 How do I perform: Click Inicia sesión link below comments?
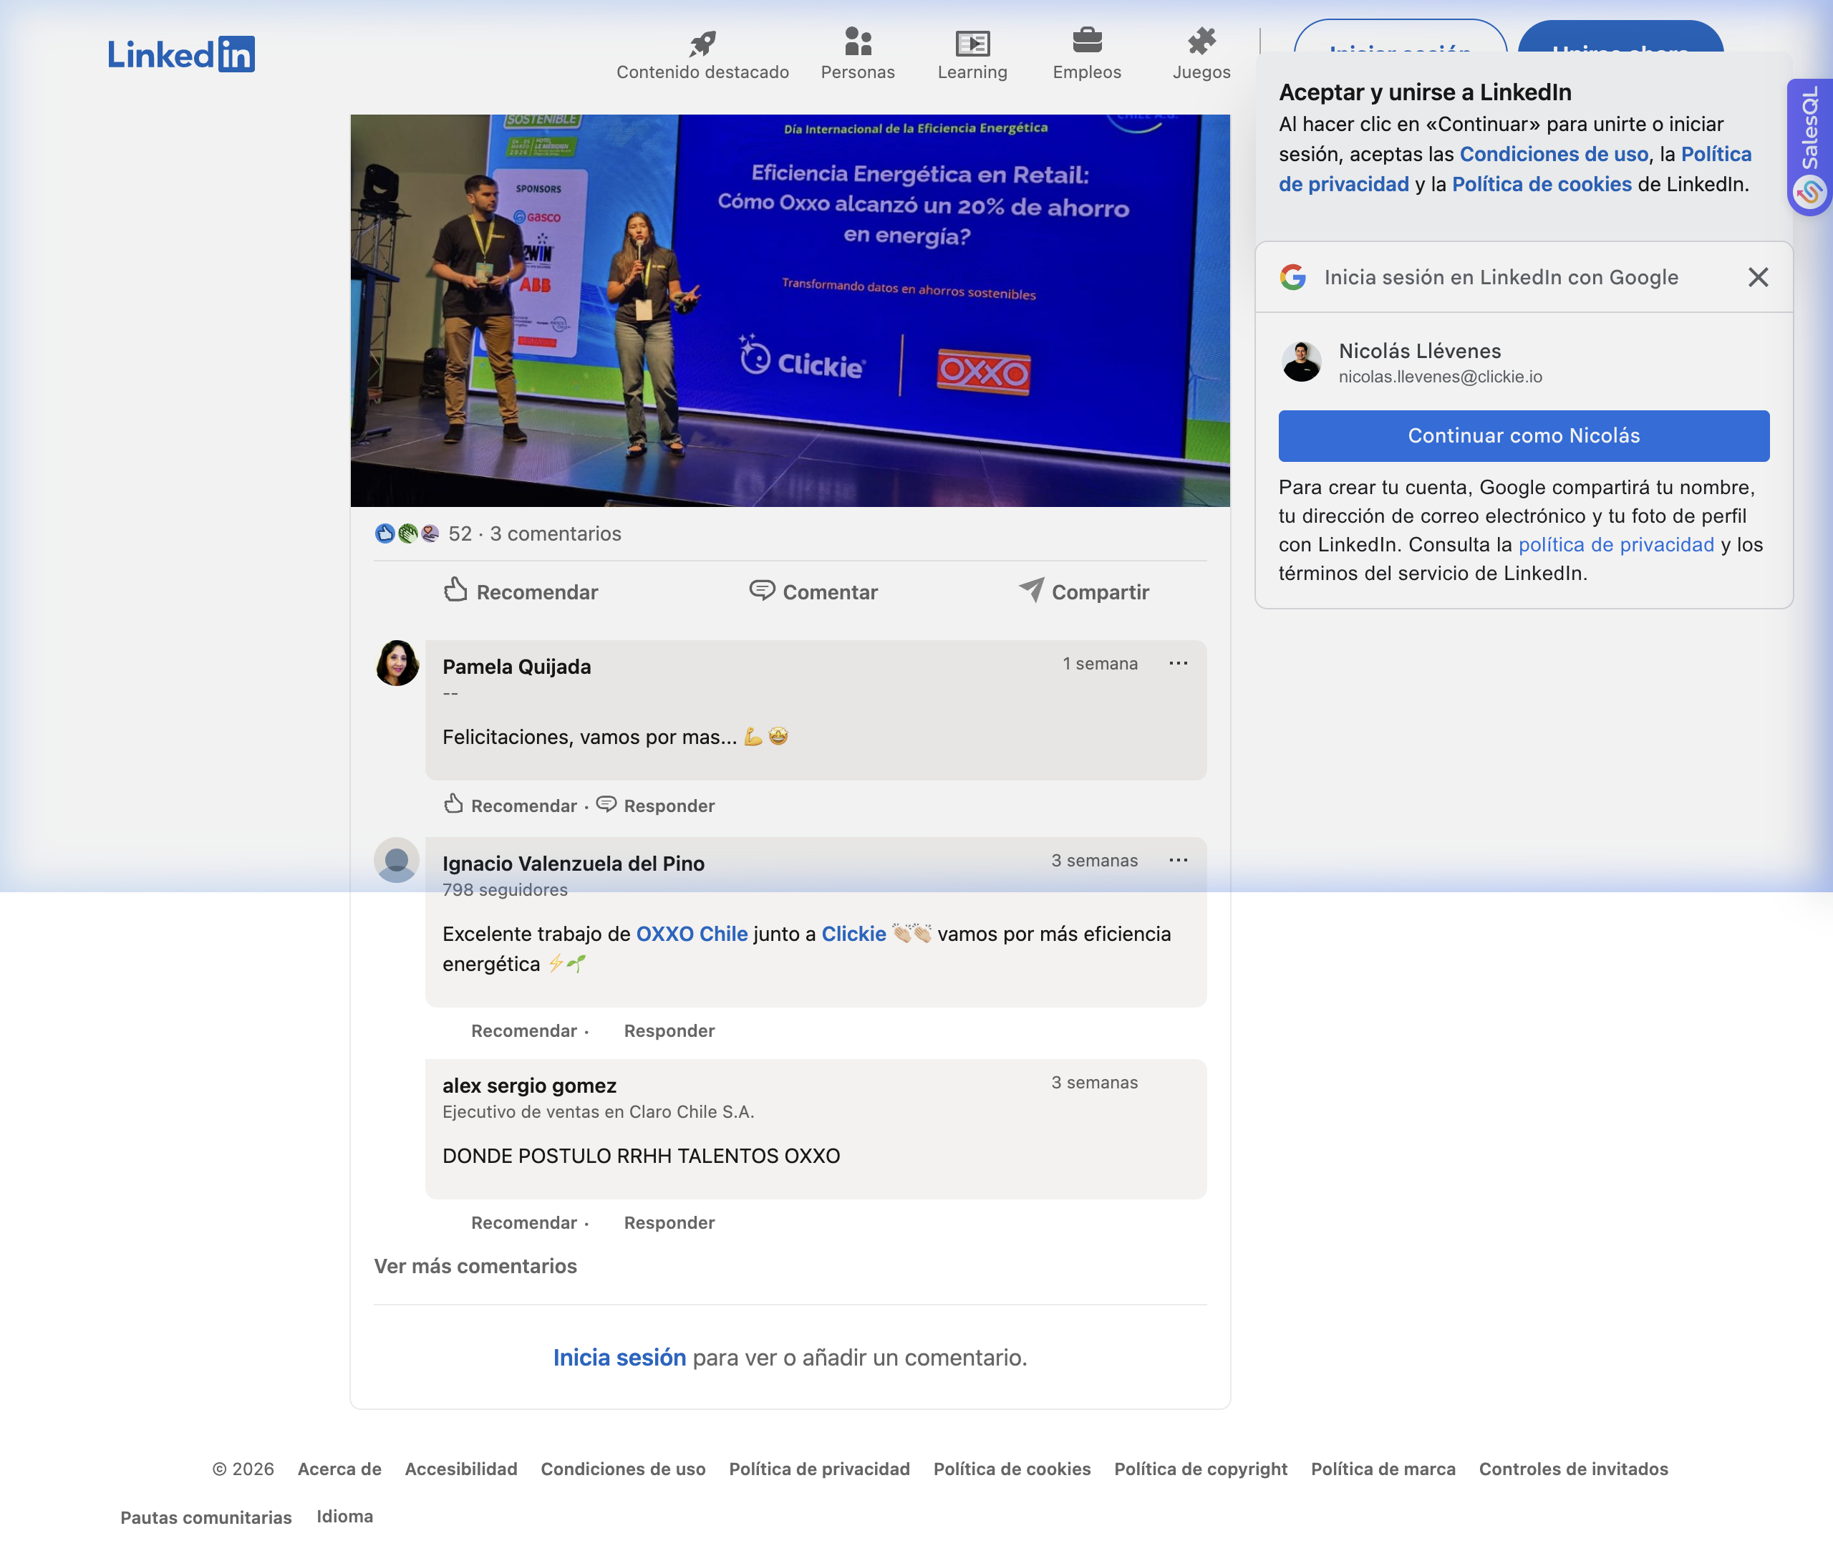(x=618, y=1357)
